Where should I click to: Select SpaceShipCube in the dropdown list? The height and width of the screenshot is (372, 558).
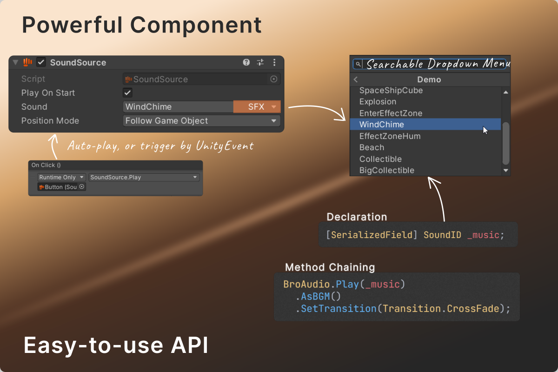(425, 90)
